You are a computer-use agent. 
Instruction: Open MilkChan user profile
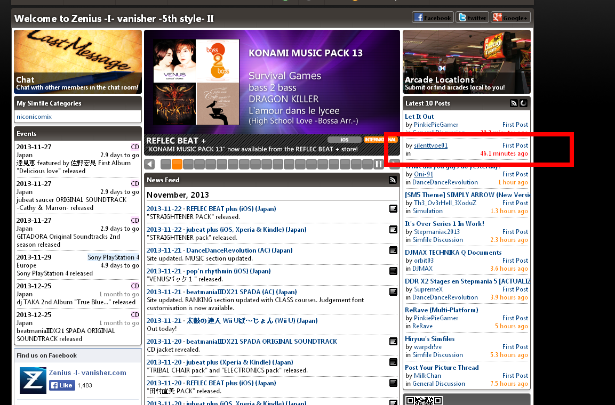click(427, 376)
